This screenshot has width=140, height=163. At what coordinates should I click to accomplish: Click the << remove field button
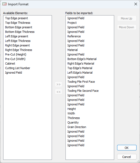59,92
